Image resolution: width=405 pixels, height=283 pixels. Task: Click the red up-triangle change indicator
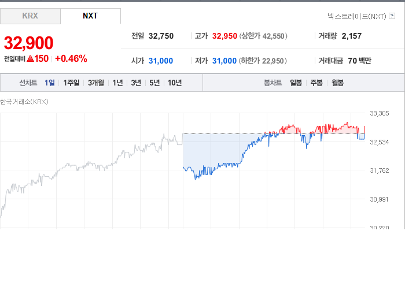(x=31, y=59)
